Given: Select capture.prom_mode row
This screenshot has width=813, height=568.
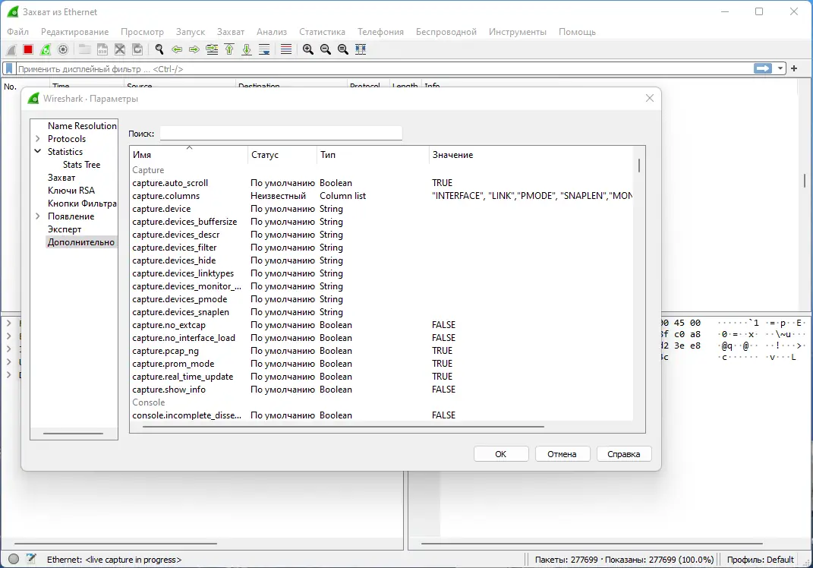Looking at the screenshot, I should coord(382,364).
